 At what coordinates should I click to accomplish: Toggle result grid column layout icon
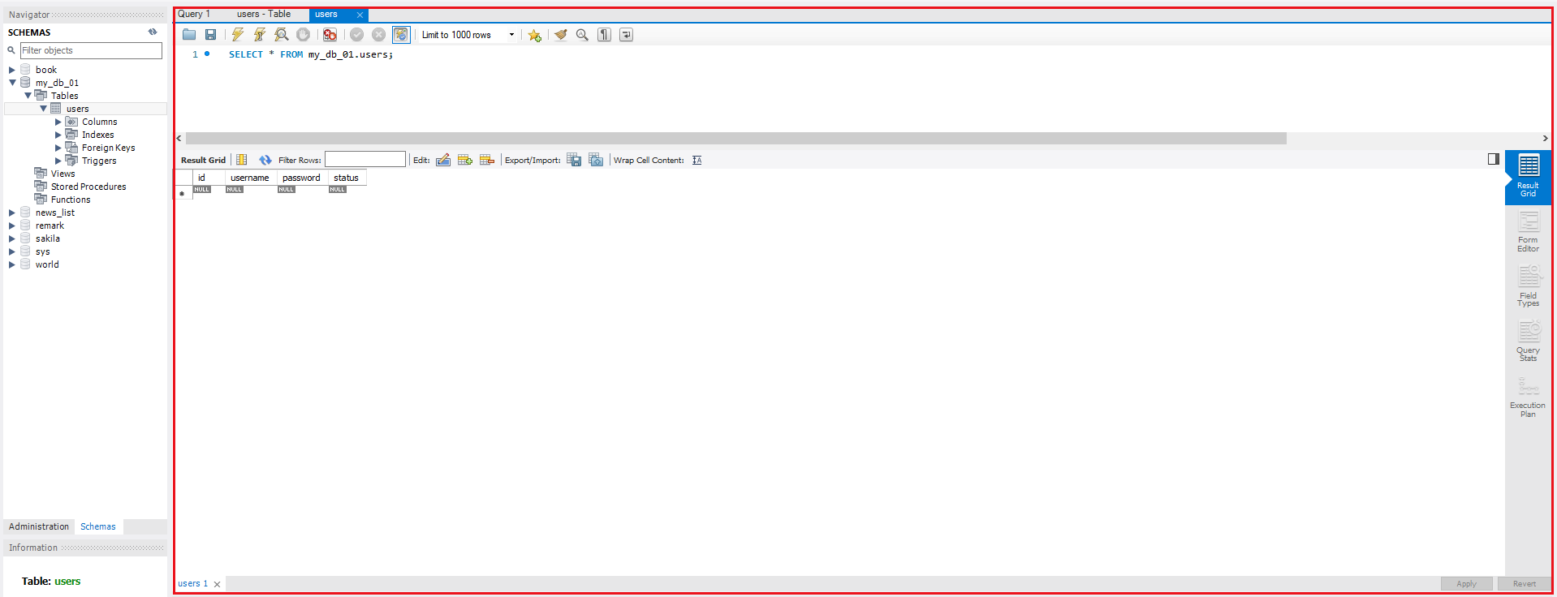click(x=241, y=160)
